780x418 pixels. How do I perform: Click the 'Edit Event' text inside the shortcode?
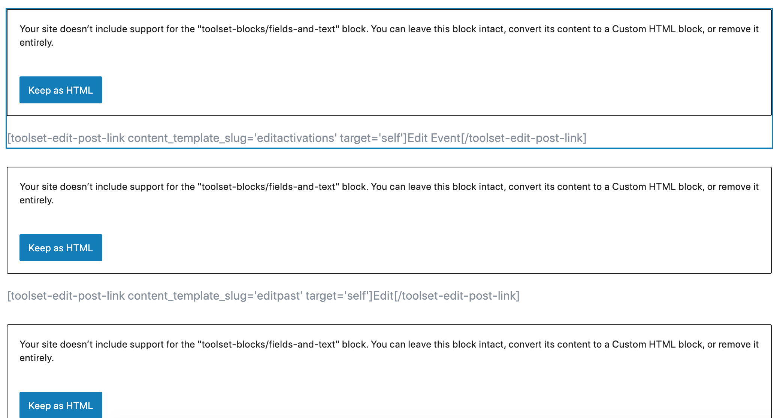[x=434, y=138]
